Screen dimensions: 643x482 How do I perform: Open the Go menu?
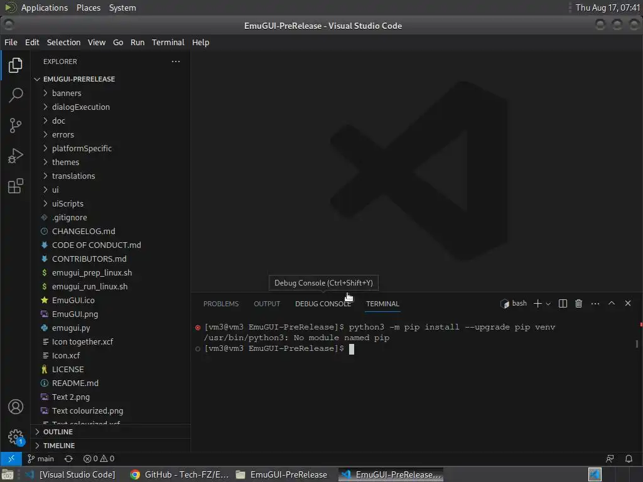click(118, 42)
